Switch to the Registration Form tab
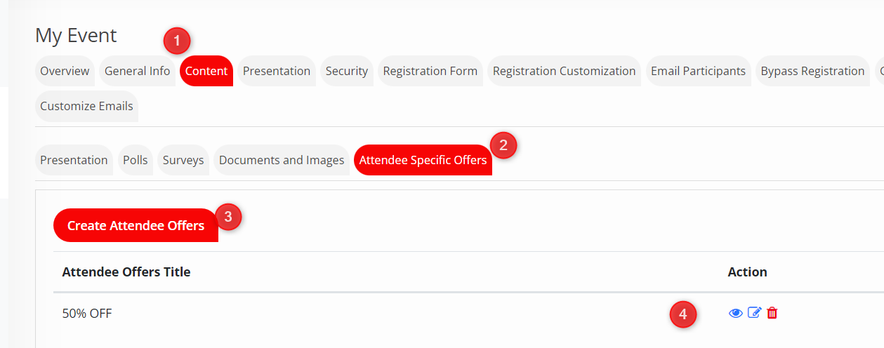The image size is (884, 348). click(x=430, y=71)
